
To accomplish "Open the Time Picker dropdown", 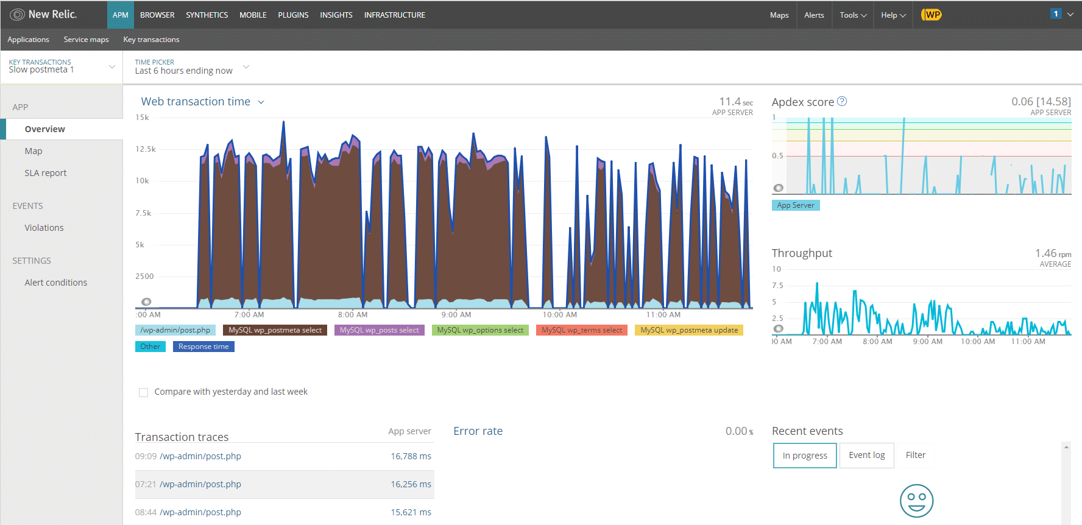I will 246,66.
